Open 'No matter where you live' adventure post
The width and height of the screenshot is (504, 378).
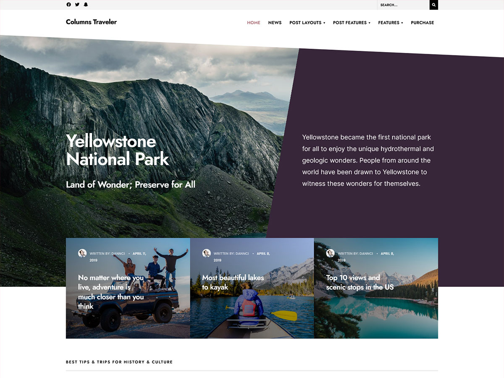tap(111, 292)
